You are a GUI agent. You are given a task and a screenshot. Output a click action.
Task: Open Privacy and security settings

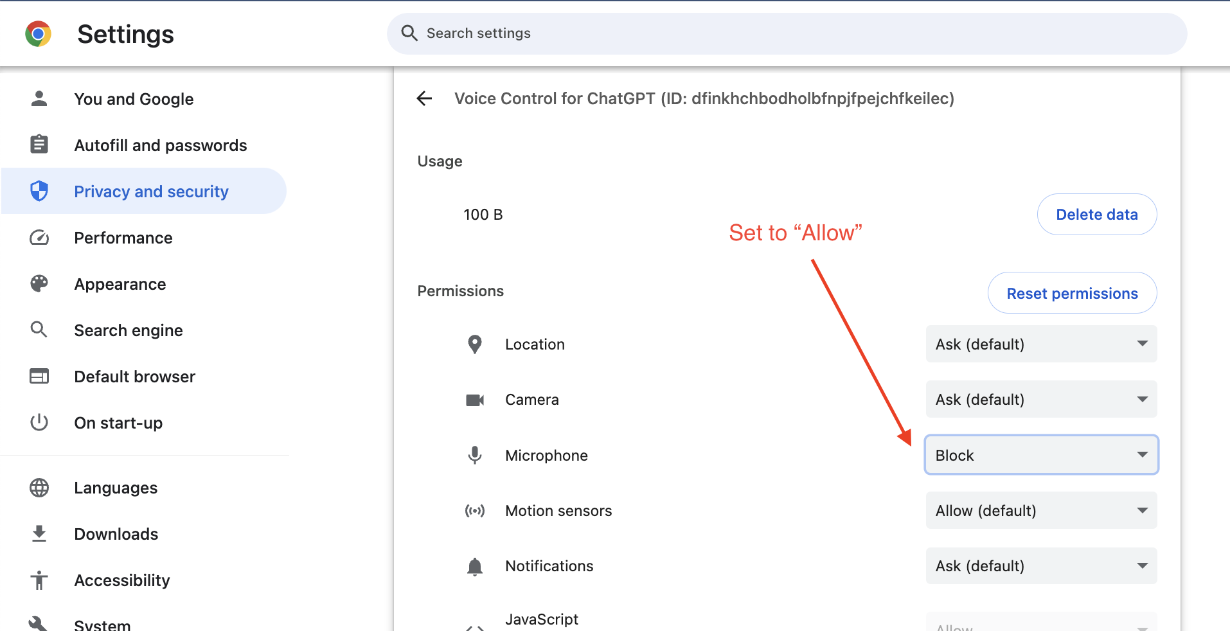click(151, 191)
